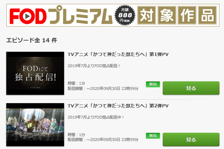Click the エピソード全 14 件 heading

(31, 40)
